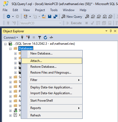Open the VenioPCD database dropdown
The height and width of the screenshot is (122, 118).
coord(41,23)
